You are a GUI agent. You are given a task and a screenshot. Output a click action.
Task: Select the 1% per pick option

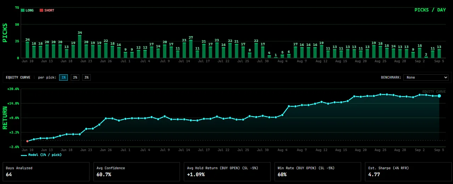(x=63, y=77)
